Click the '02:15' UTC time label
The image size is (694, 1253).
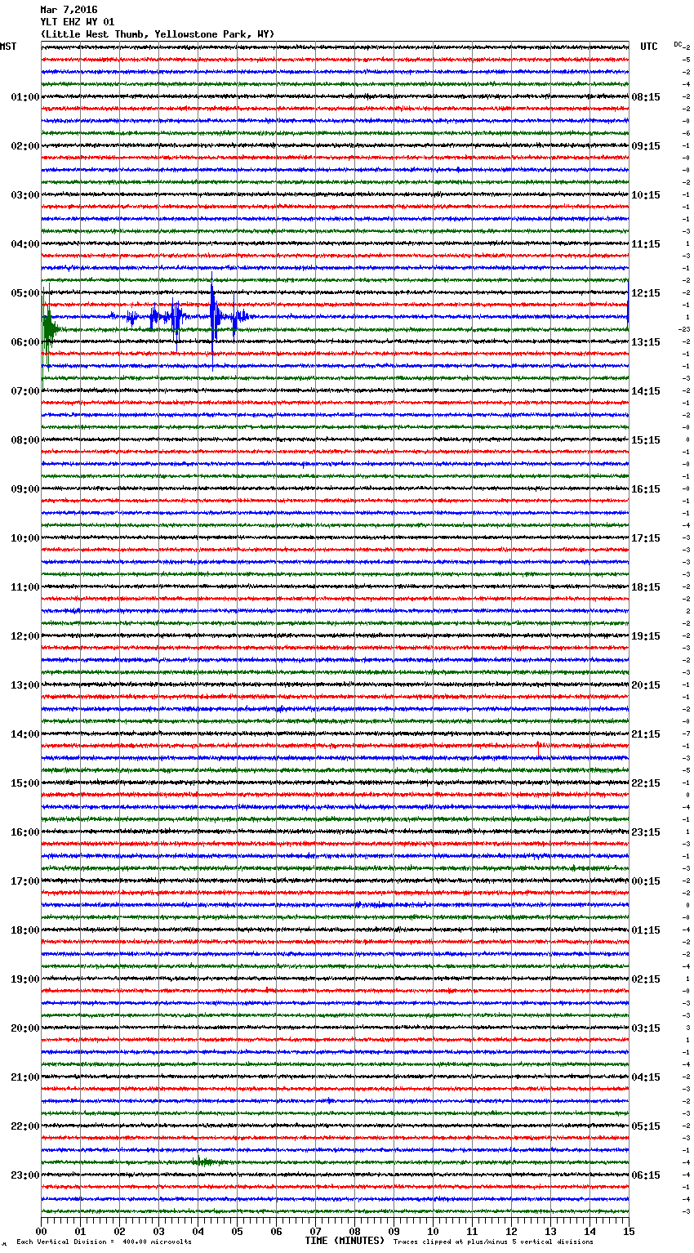646,979
